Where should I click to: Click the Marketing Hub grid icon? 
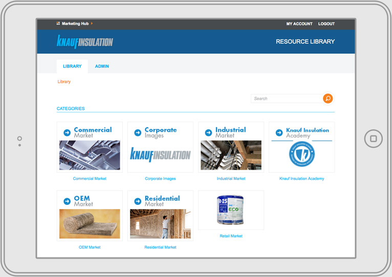[x=58, y=23]
